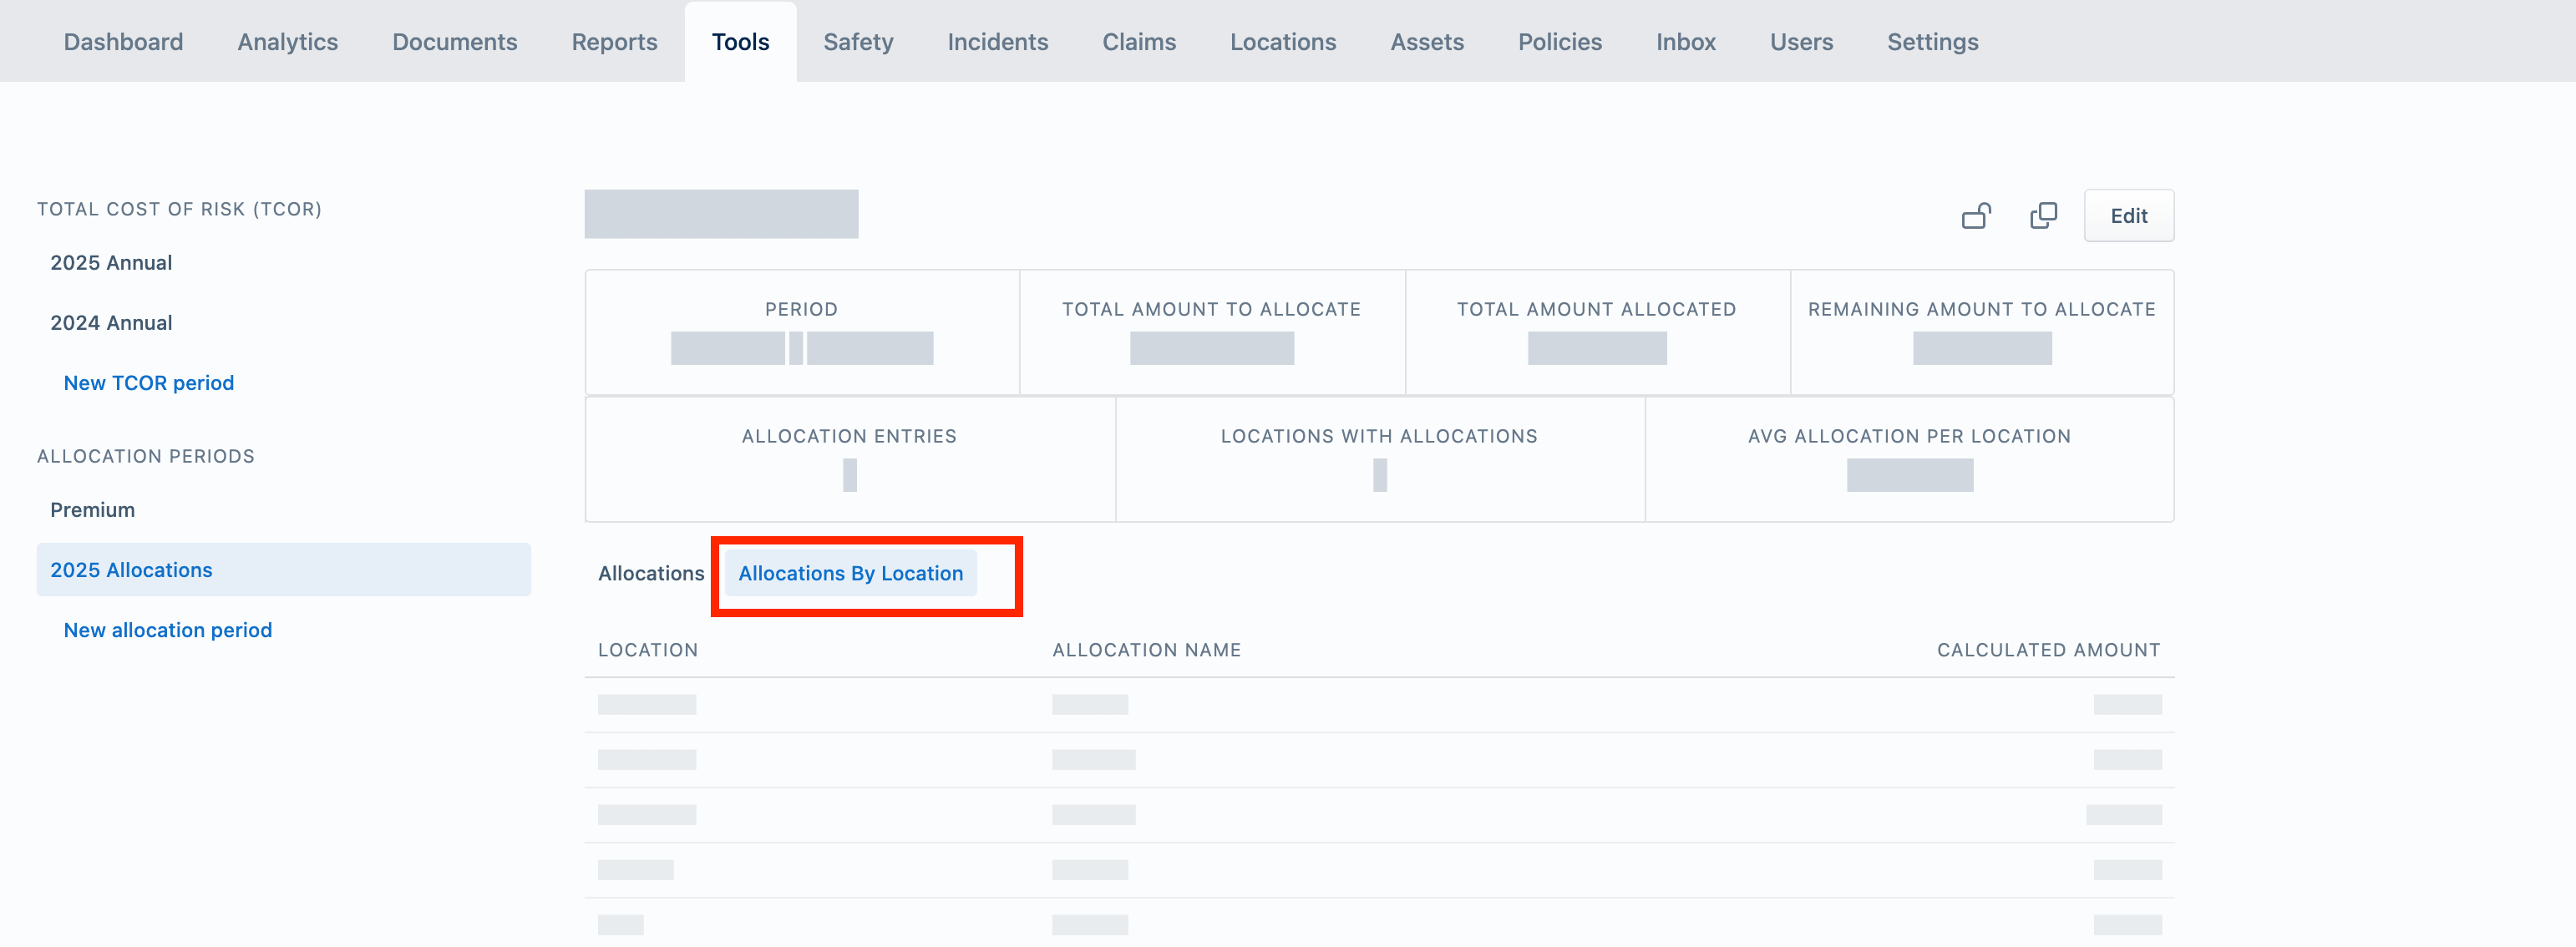Screen dimensions: 2576x947
Task: Click the Edit button
Action: pyautogui.click(x=2128, y=216)
